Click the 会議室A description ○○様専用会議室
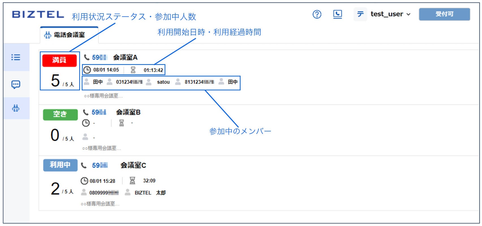This screenshot has height=226, width=482. tap(103, 96)
